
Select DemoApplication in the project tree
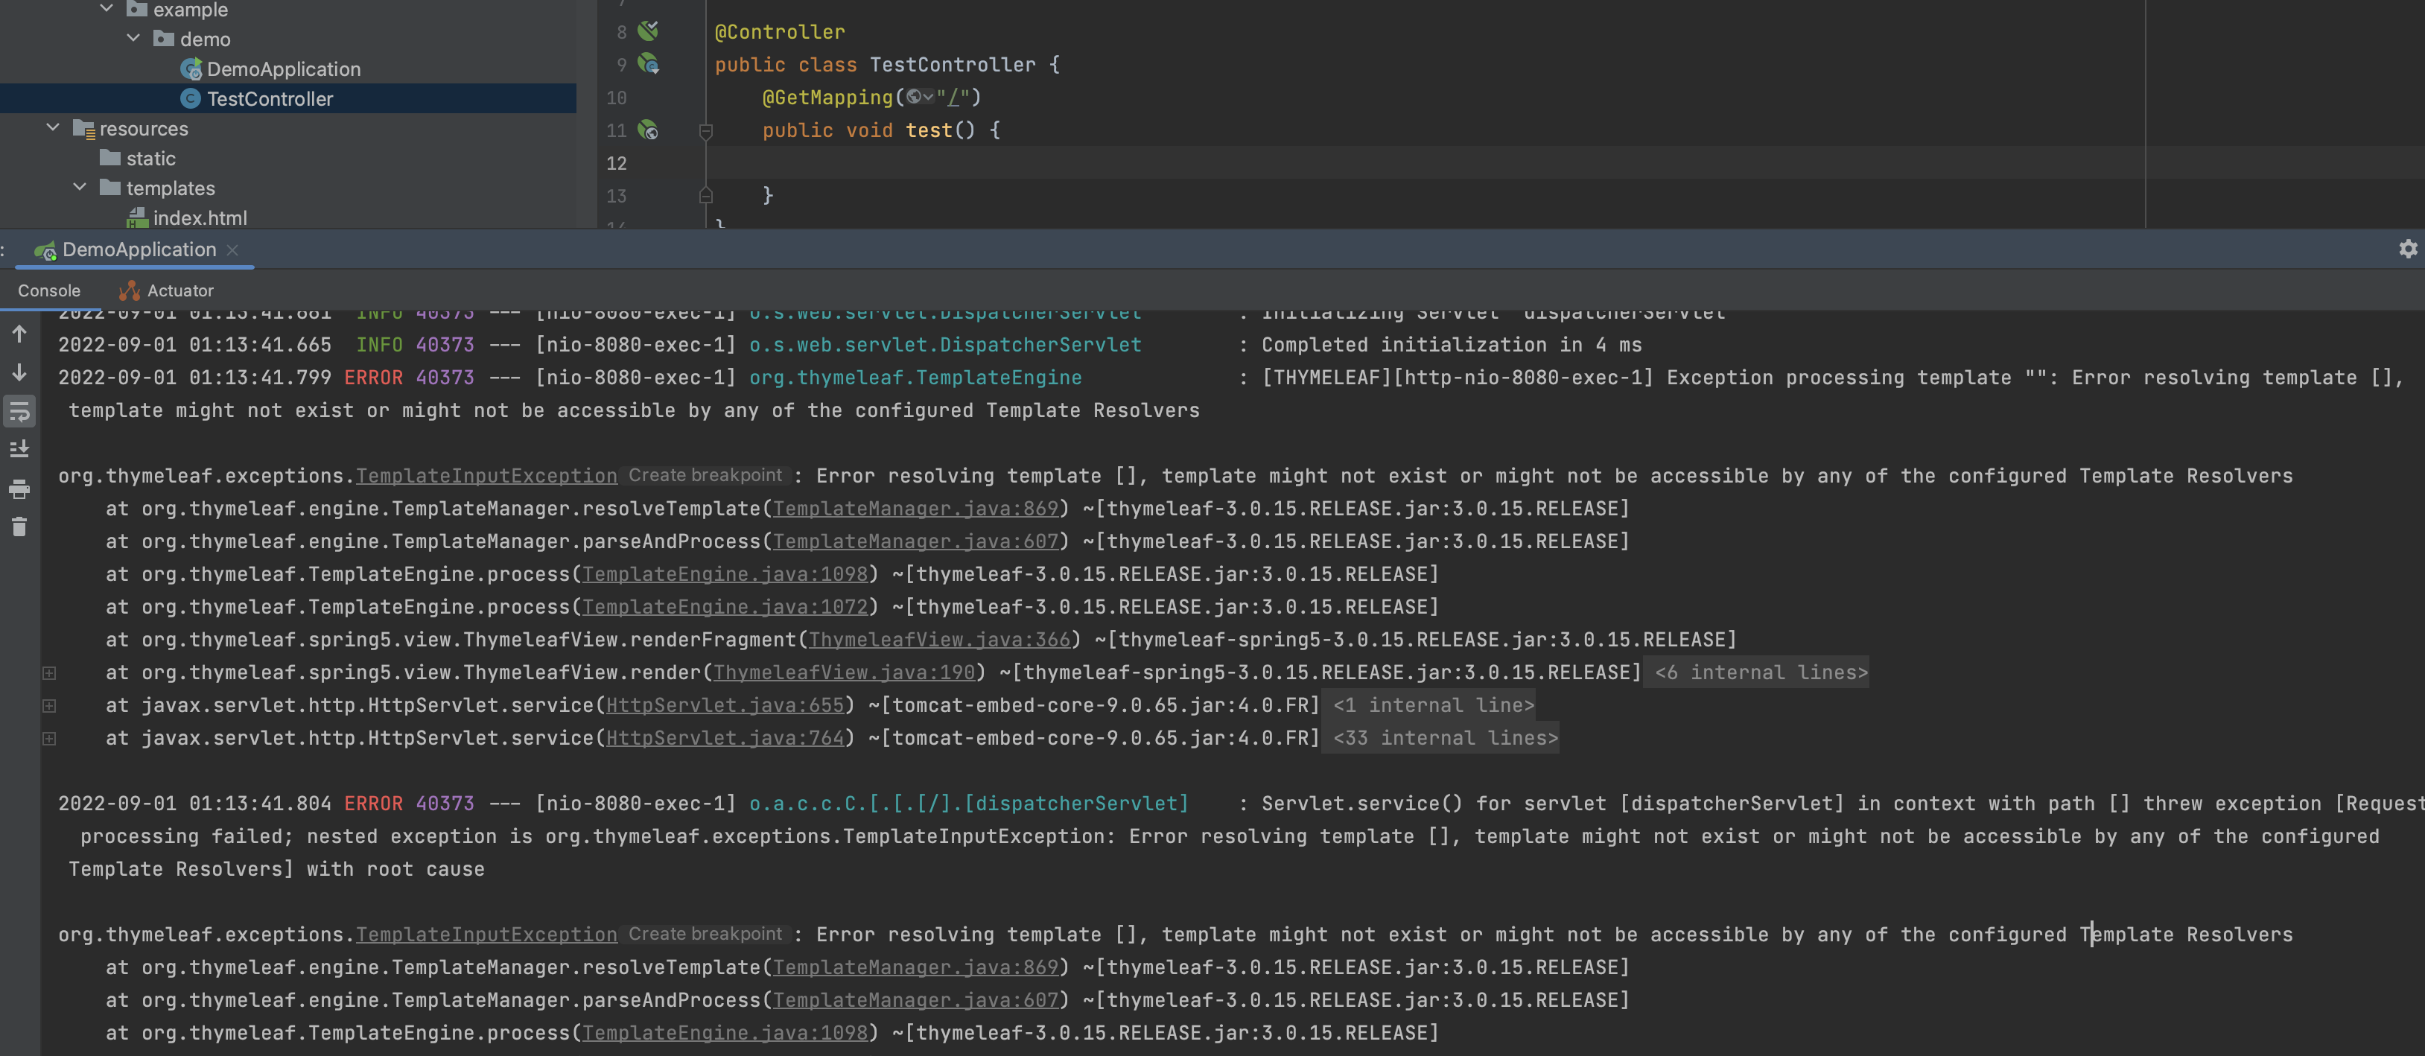click(x=283, y=69)
